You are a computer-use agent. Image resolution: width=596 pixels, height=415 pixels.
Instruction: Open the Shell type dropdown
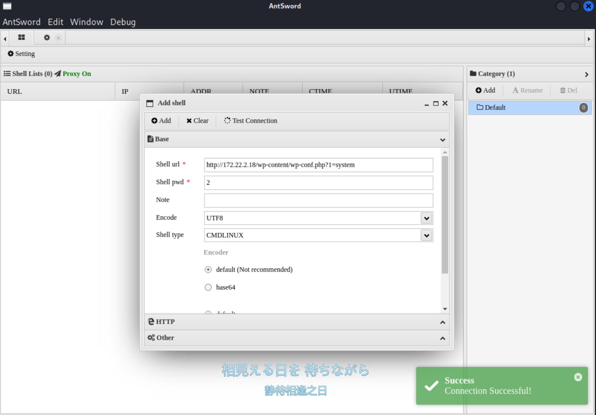pyautogui.click(x=427, y=235)
